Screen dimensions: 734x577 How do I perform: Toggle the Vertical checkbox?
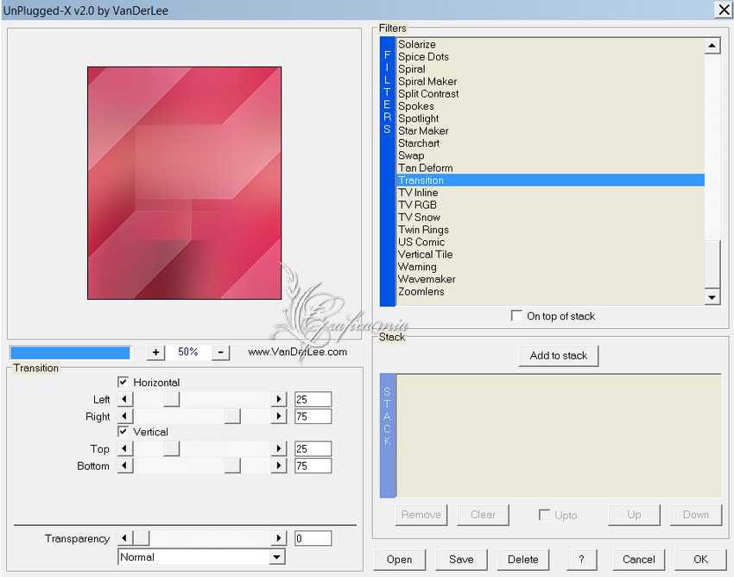coord(123,431)
